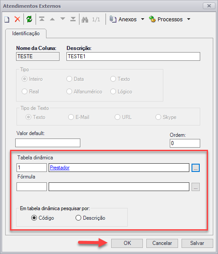The width and height of the screenshot is (218, 254).
Task: Go to last record arrow icon
Action: tap(73, 19)
